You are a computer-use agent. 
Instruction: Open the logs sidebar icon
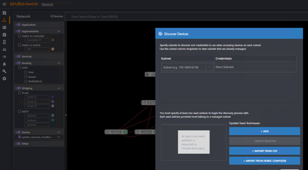tap(4, 56)
